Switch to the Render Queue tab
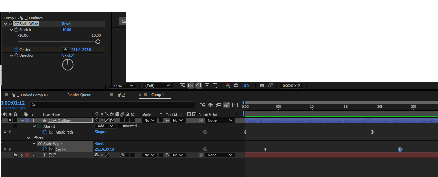 coord(79,95)
